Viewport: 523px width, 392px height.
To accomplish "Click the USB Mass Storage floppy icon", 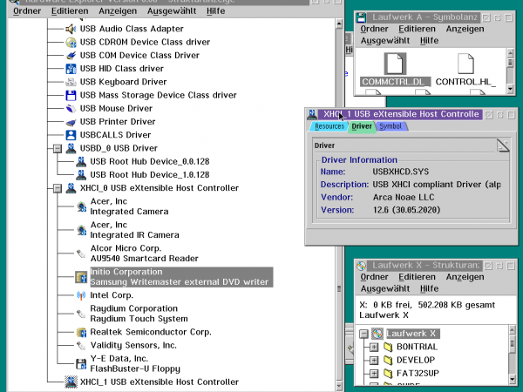I will (x=71, y=95).
